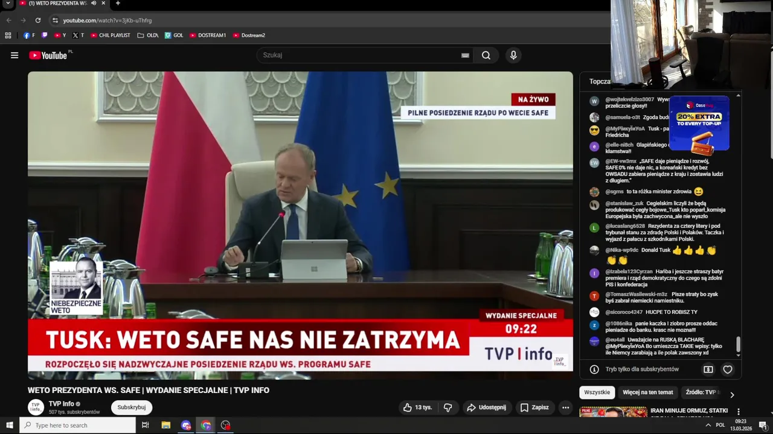Click the youtube.com address bar URL
This screenshot has width=773, height=434.
coord(107,20)
